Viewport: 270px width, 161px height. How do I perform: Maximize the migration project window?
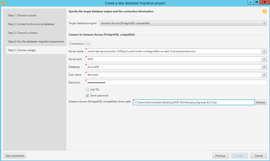(256, 2)
